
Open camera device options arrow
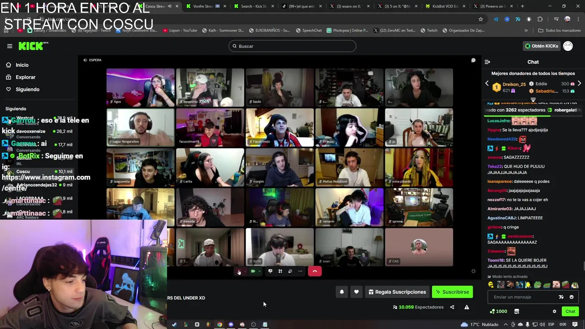pyautogui.click(x=259, y=271)
